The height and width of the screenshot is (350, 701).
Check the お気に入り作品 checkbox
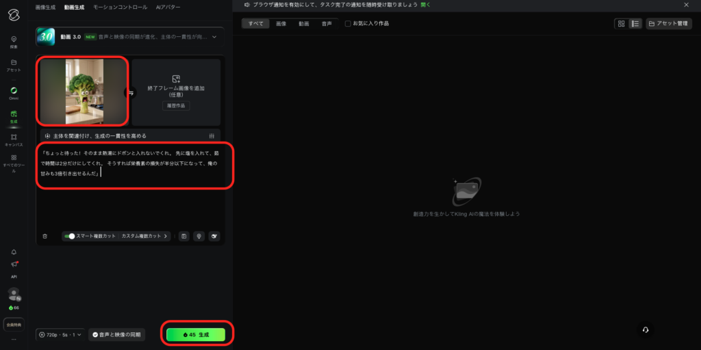348,24
